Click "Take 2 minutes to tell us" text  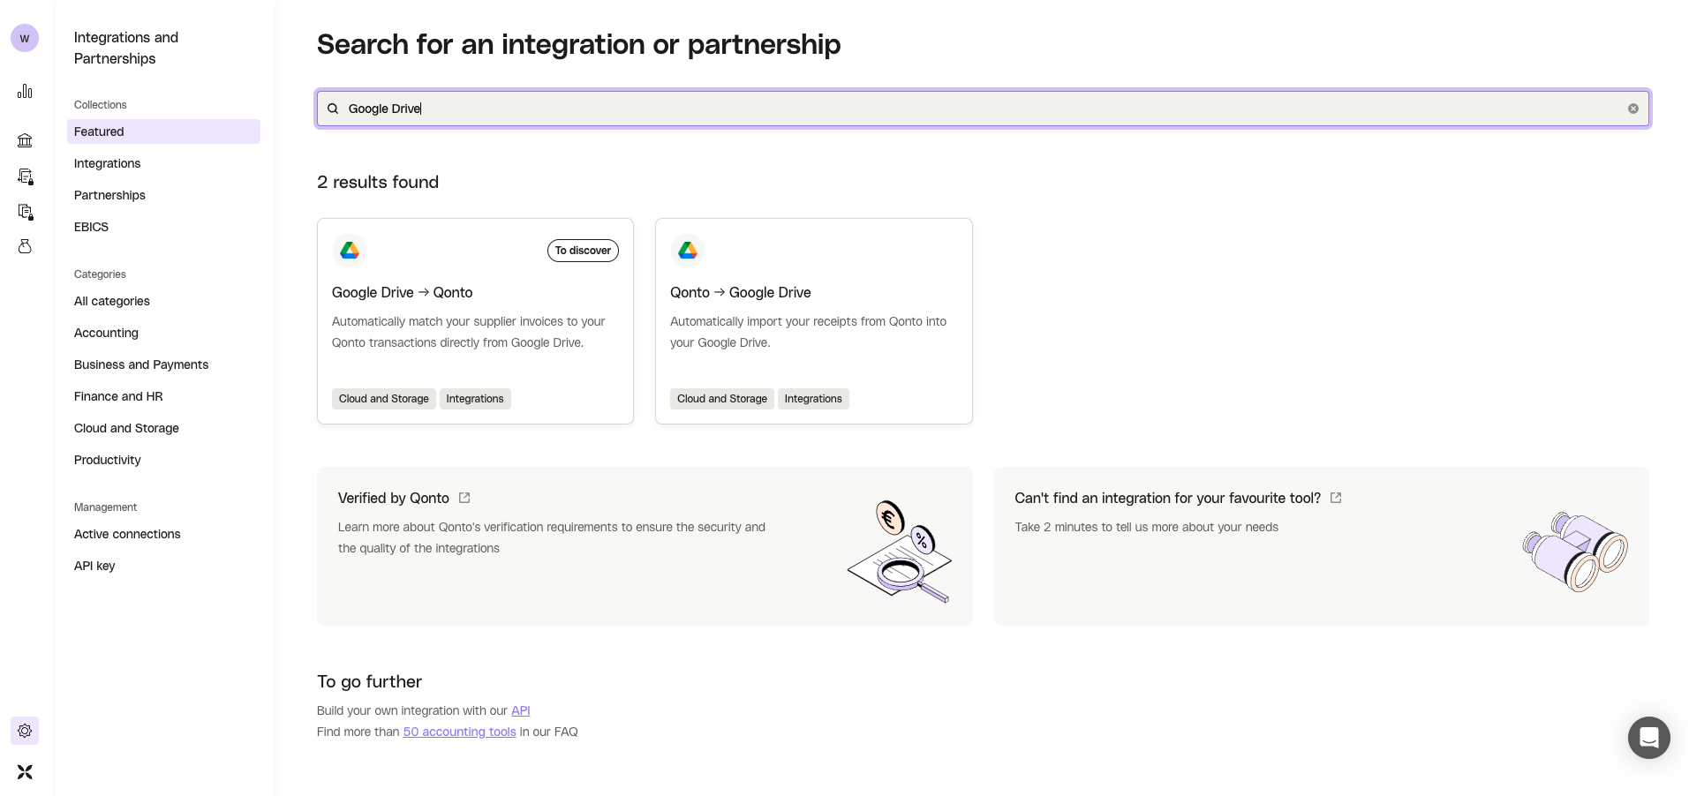(x=1146, y=527)
